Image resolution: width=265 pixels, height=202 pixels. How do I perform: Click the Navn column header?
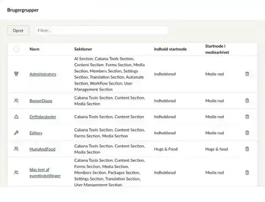point(34,49)
